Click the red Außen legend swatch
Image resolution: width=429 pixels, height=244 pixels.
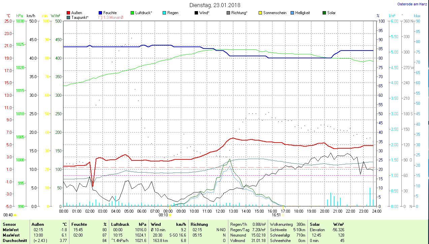69,13
